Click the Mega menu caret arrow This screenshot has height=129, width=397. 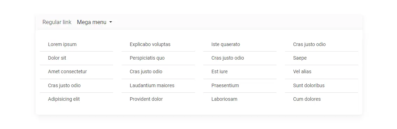(x=111, y=22)
